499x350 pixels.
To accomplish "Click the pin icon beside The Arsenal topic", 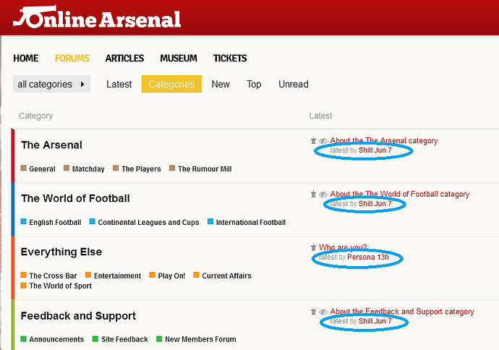I will tap(313, 141).
